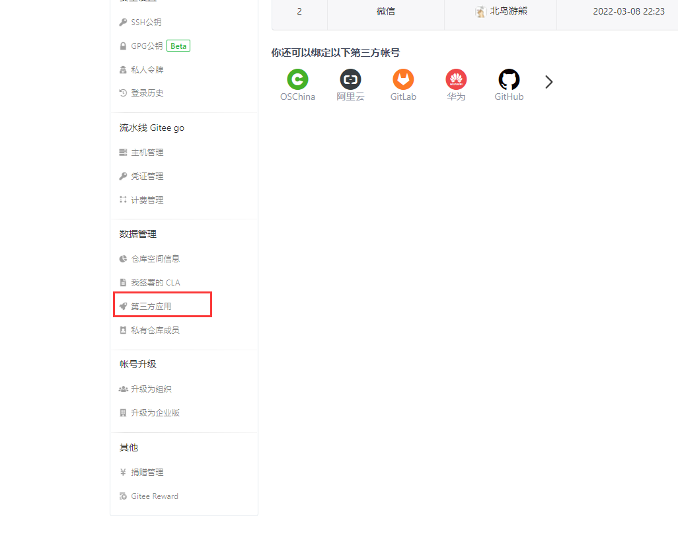678x534 pixels.
Task: Show more third-party accounts with right chevron
Action: 548,82
